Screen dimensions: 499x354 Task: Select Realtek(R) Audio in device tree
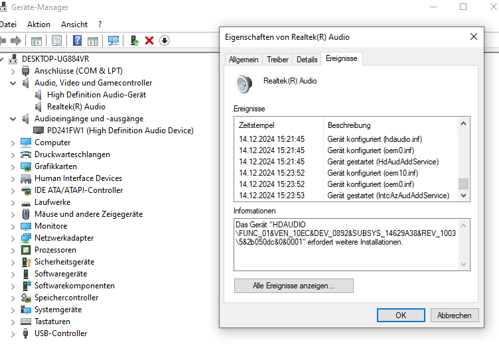(76, 107)
